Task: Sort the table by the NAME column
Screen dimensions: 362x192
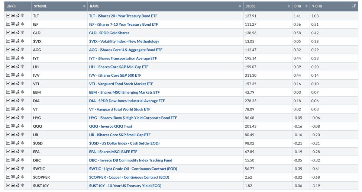Action: (x=165, y=6)
